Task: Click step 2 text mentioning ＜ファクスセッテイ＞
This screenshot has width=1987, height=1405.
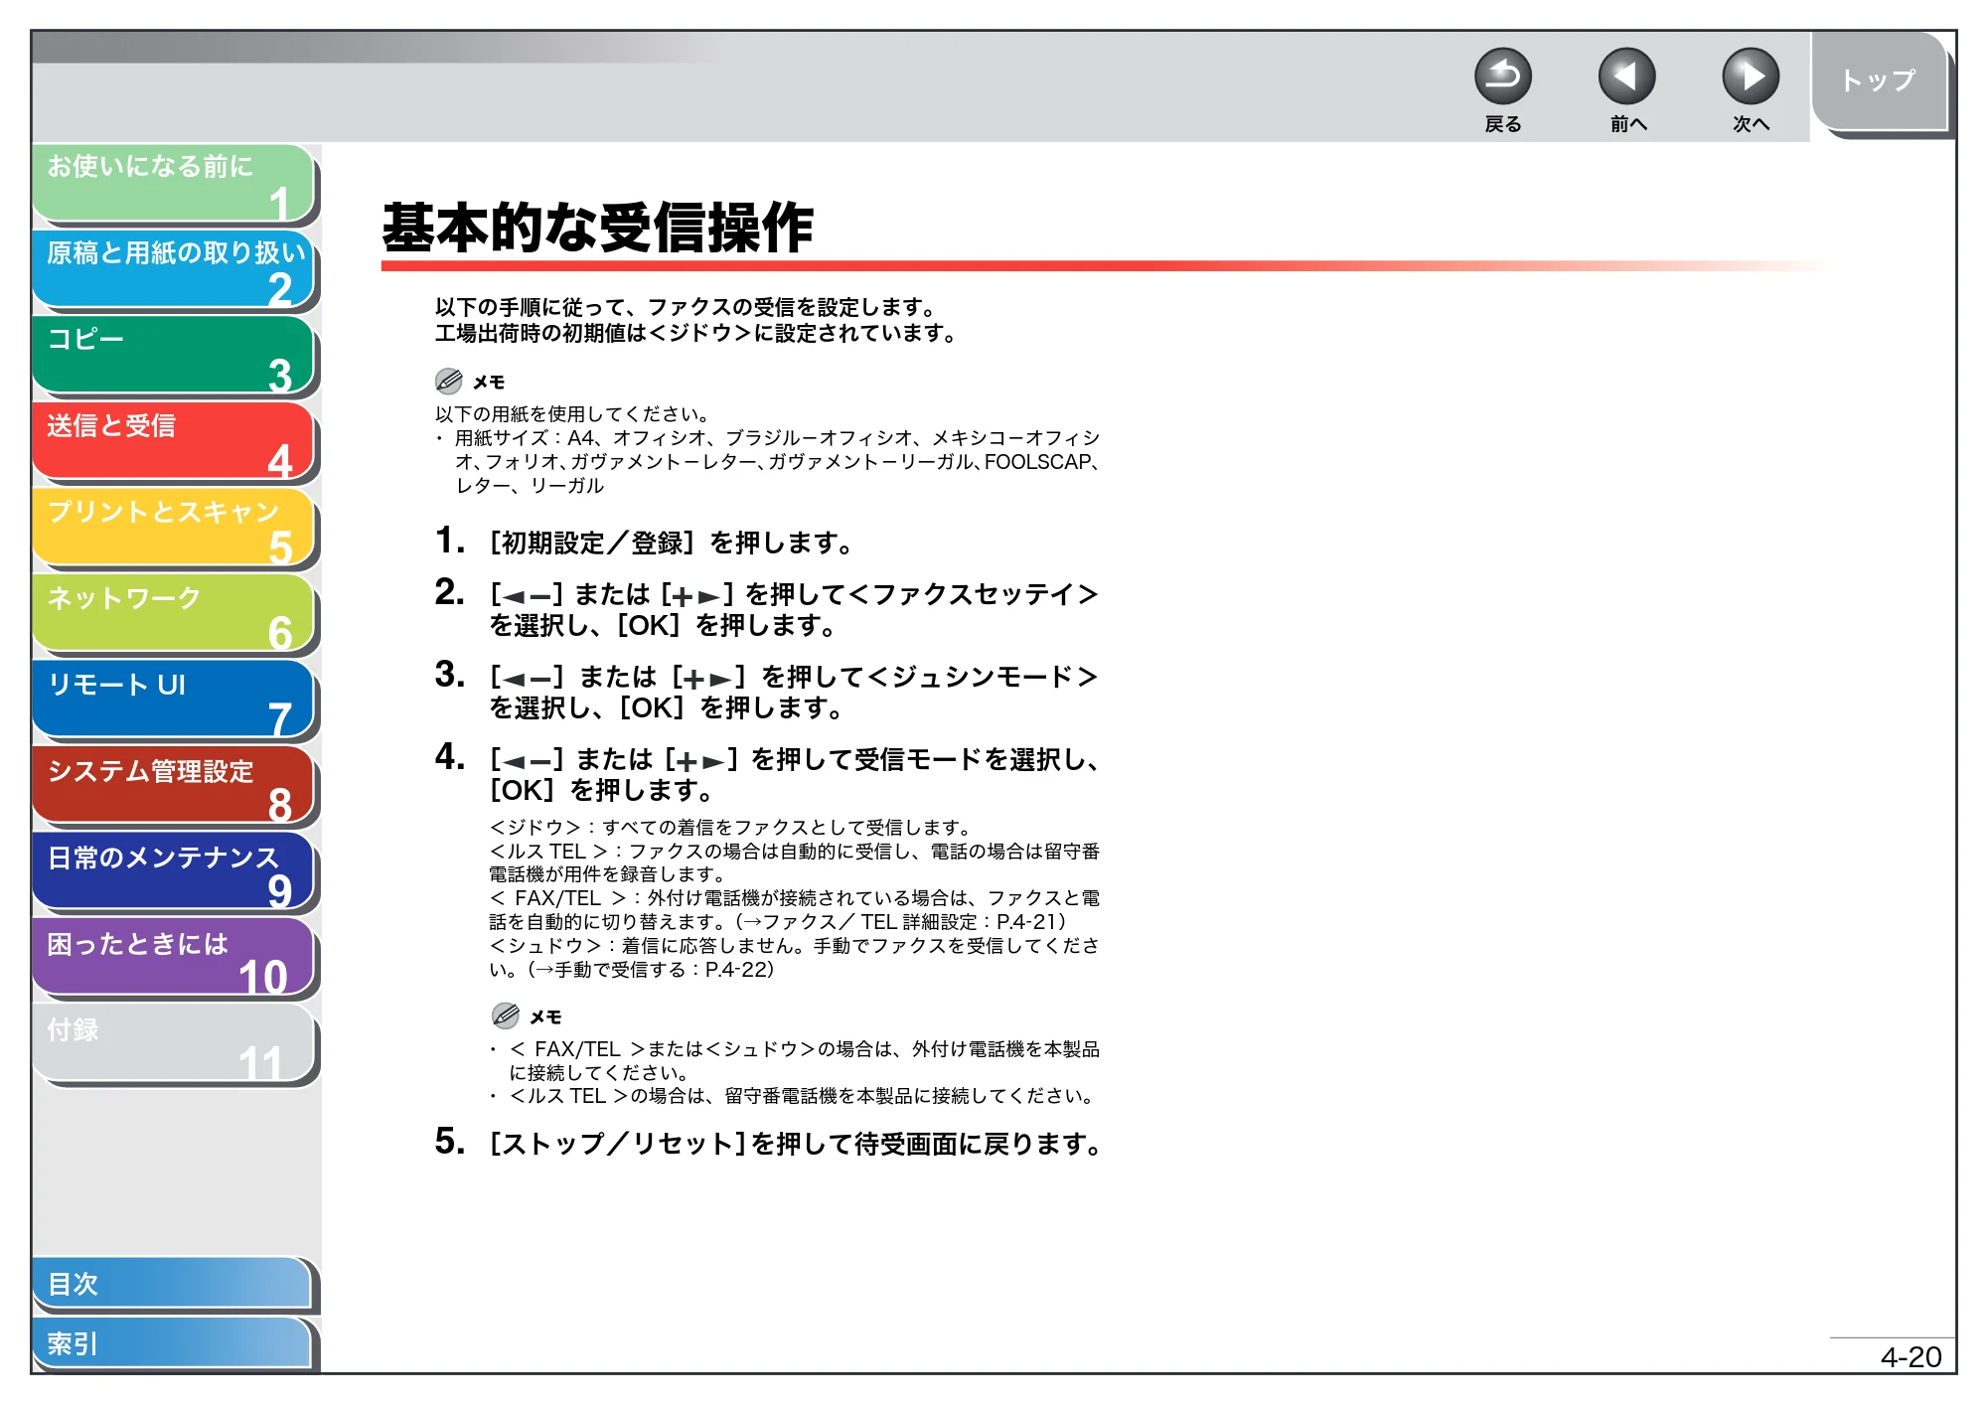Action: [793, 610]
